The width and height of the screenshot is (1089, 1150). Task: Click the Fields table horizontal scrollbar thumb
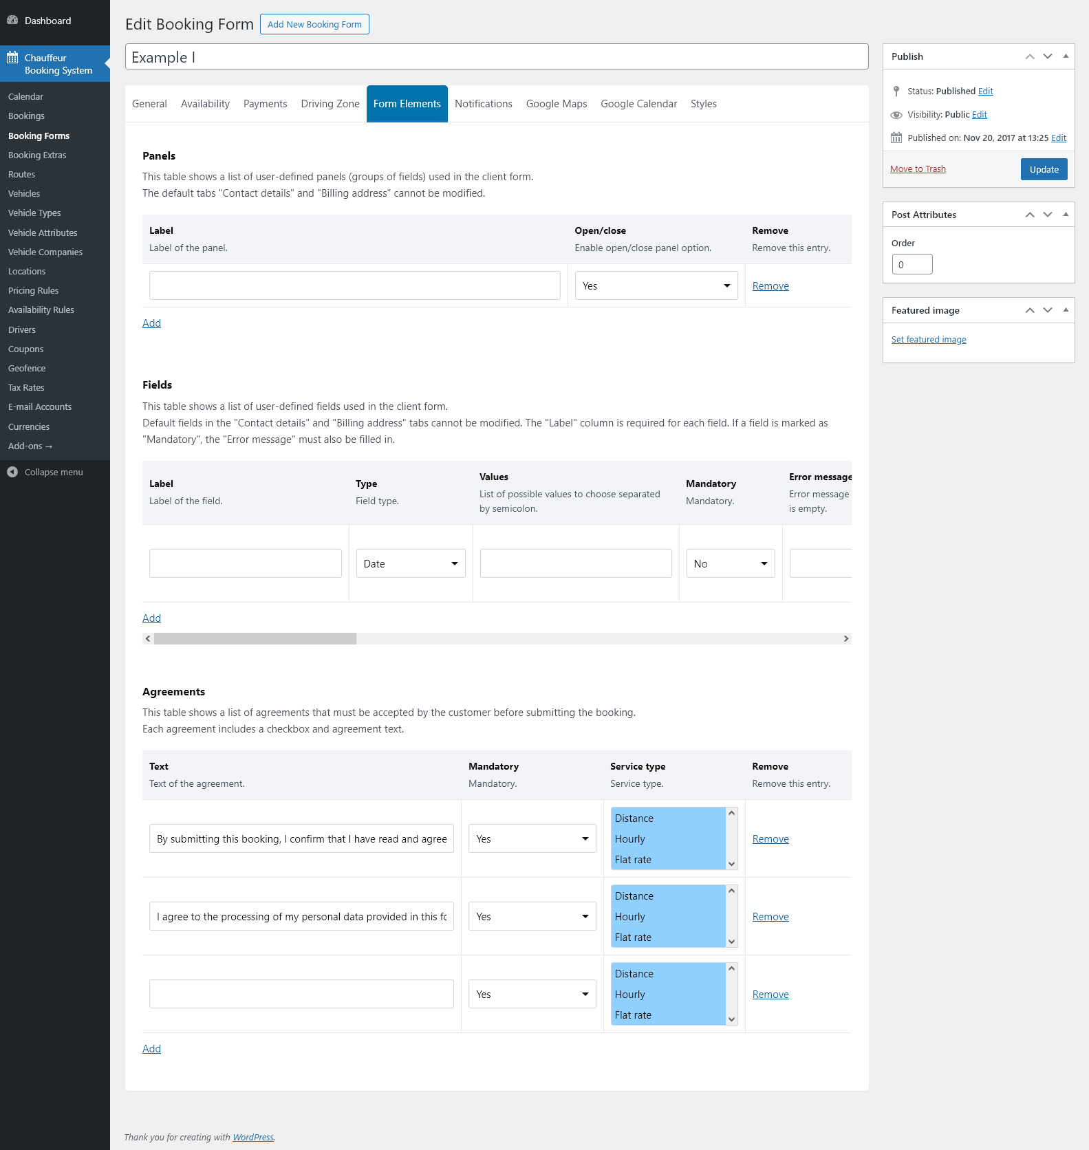pyautogui.click(x=255, y=639)
